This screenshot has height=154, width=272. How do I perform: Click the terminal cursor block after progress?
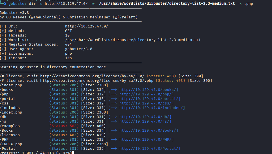tap(73, 153)
